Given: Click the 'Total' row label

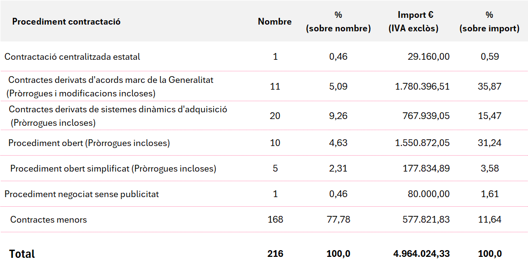Looking at the screenshot, I should [22, 254].
